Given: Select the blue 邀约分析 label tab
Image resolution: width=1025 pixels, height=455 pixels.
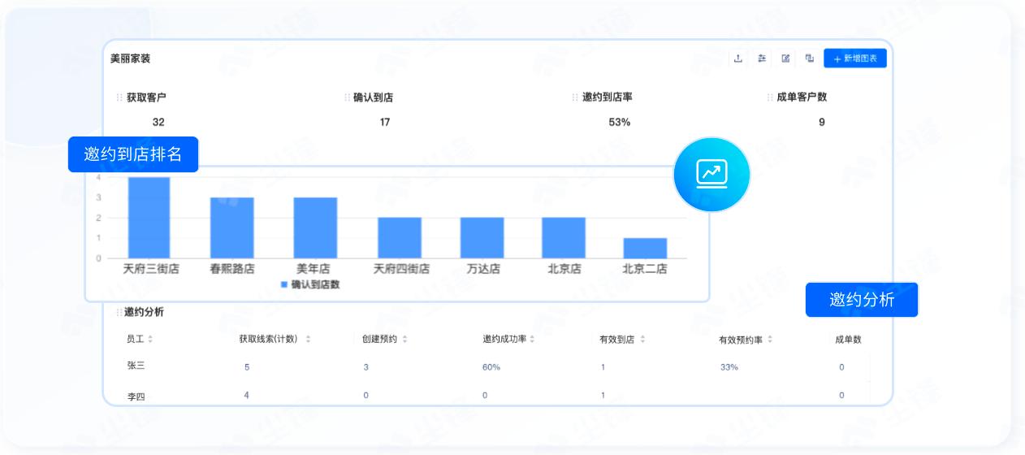Looking at the screenshot, I should point(861,300).
